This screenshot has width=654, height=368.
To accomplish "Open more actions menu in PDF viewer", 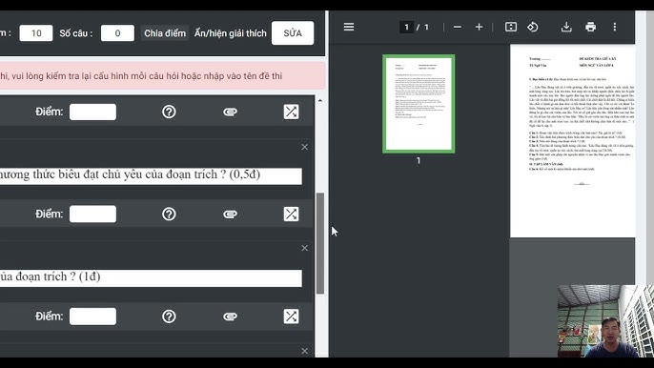I will 614,27.
